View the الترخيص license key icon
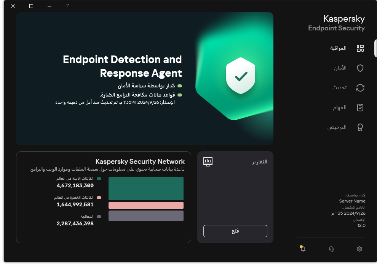Screen dimensions: 377x266 [360, 127]
